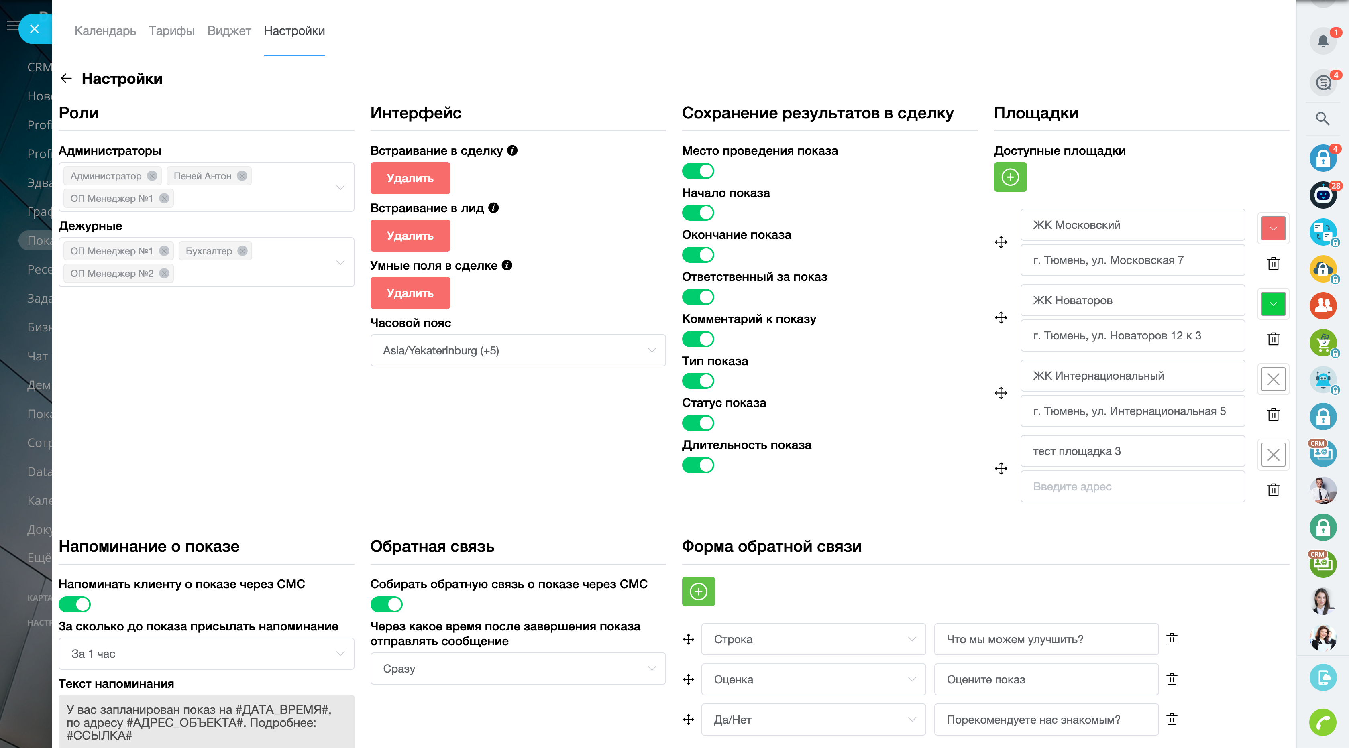Expand the 'За 1 час' reminder dropdown
The width and height of the screenshot is (1349, 748).
click(206, 653)
